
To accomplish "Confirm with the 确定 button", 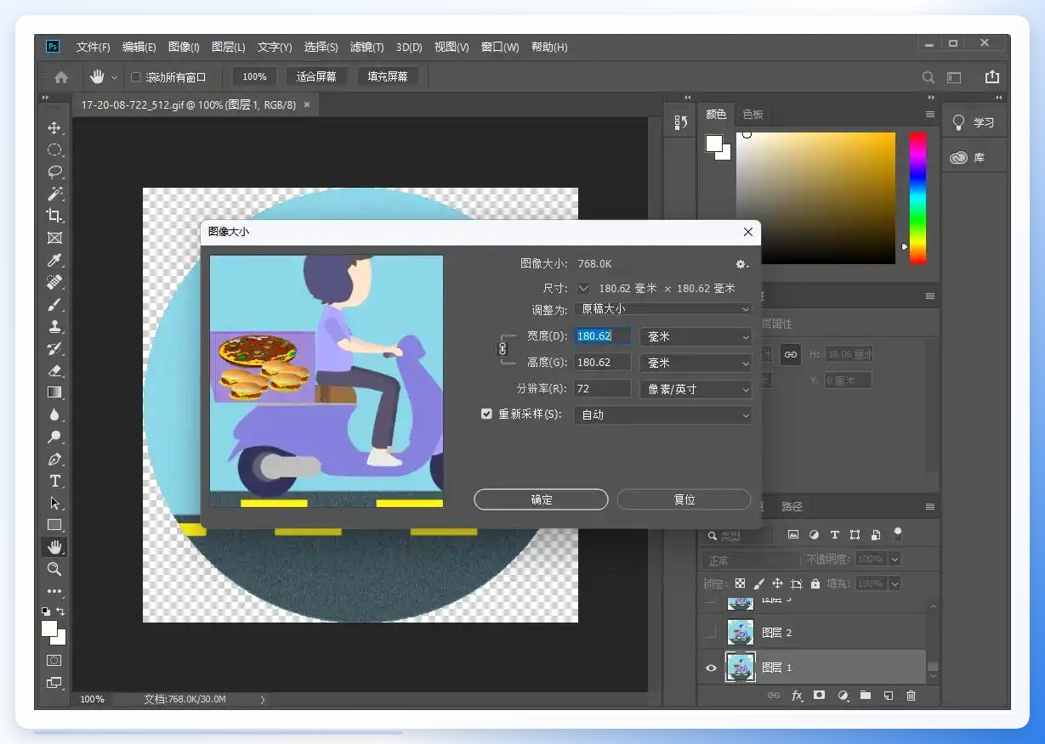I will 541,499.
